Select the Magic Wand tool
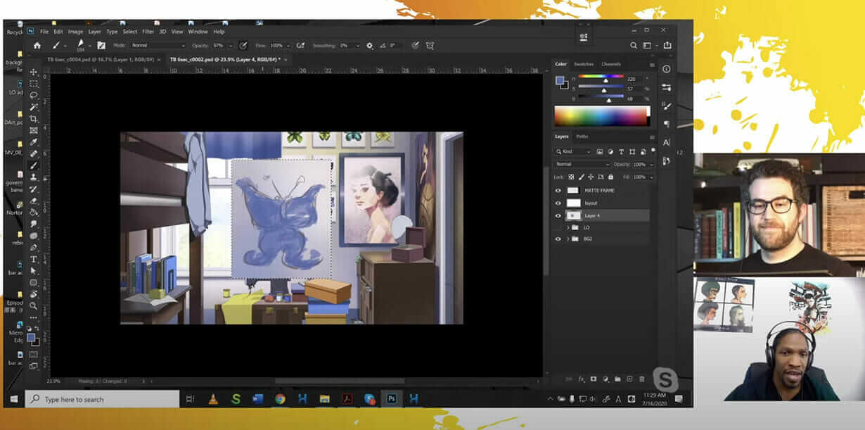 point(33,107)
